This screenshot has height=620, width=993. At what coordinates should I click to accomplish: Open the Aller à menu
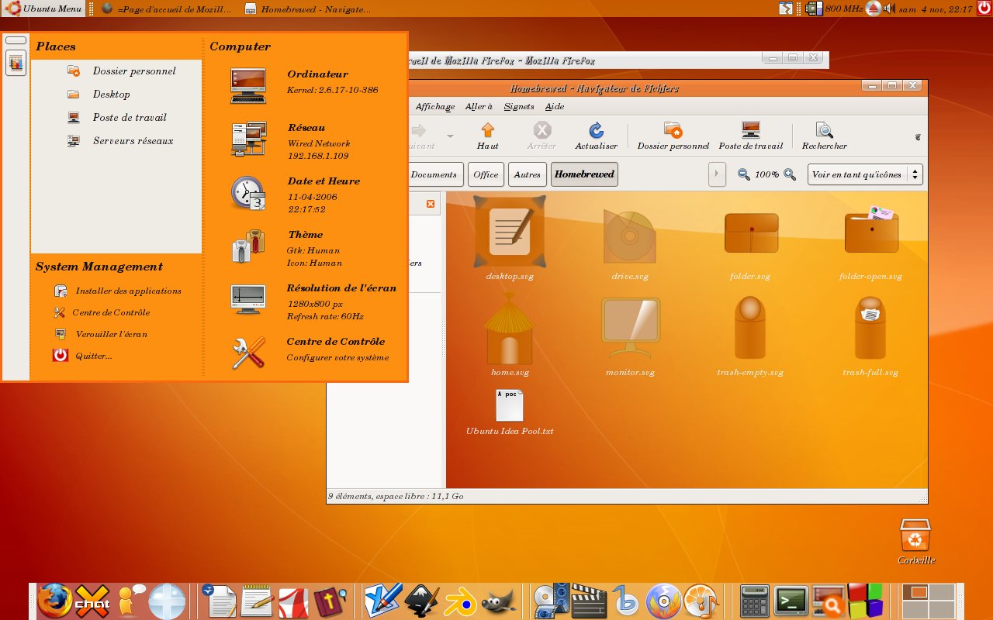(x=479, y=106)
